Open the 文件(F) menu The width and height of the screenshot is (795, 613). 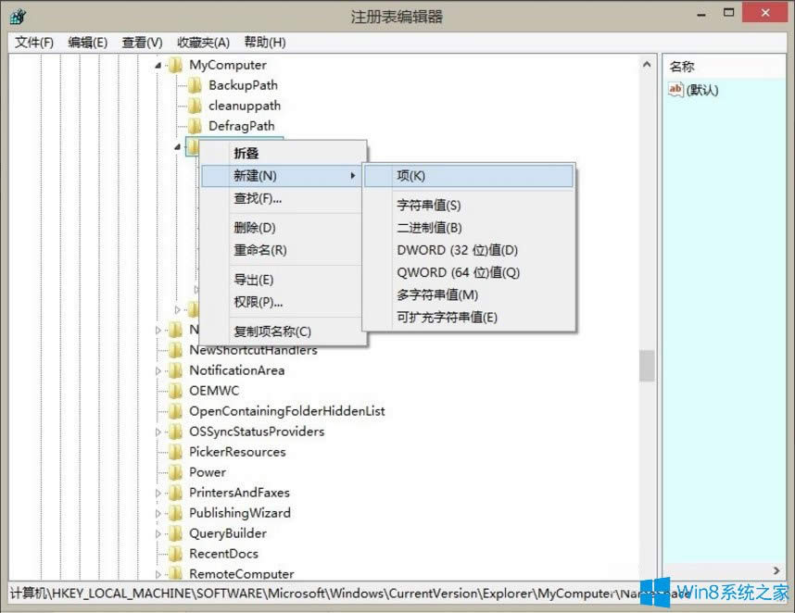click(34, 43)
